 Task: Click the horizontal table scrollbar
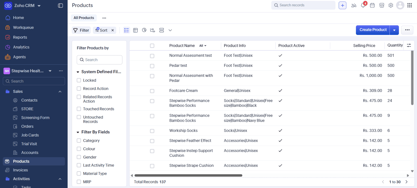tap(188, 175)
